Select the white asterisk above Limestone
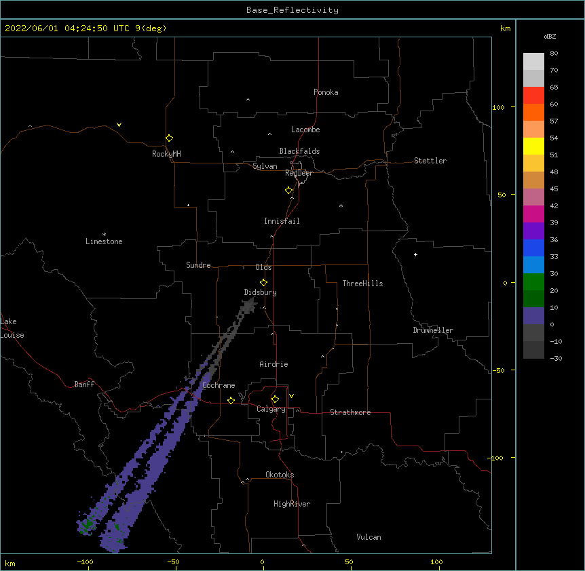585x571 pixels. click(x=104, y=235)
